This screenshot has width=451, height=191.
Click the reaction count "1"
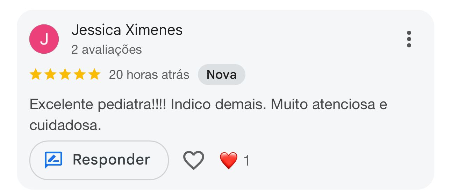click(246, 161)
